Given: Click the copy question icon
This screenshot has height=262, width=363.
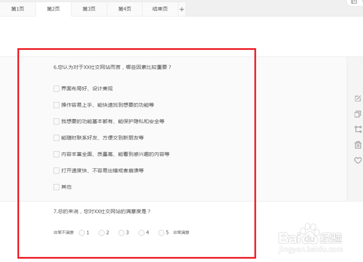Looking at the screenshot, I should [x=357, y=113].
